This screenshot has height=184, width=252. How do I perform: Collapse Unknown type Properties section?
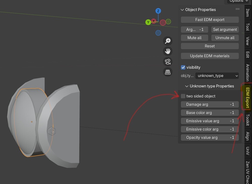186,86
